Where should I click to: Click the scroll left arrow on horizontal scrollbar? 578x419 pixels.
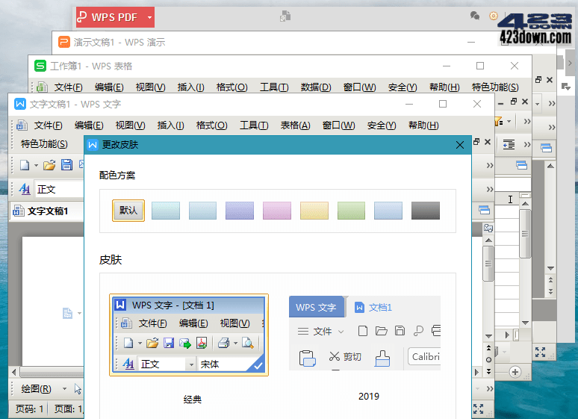pos(14,372)
